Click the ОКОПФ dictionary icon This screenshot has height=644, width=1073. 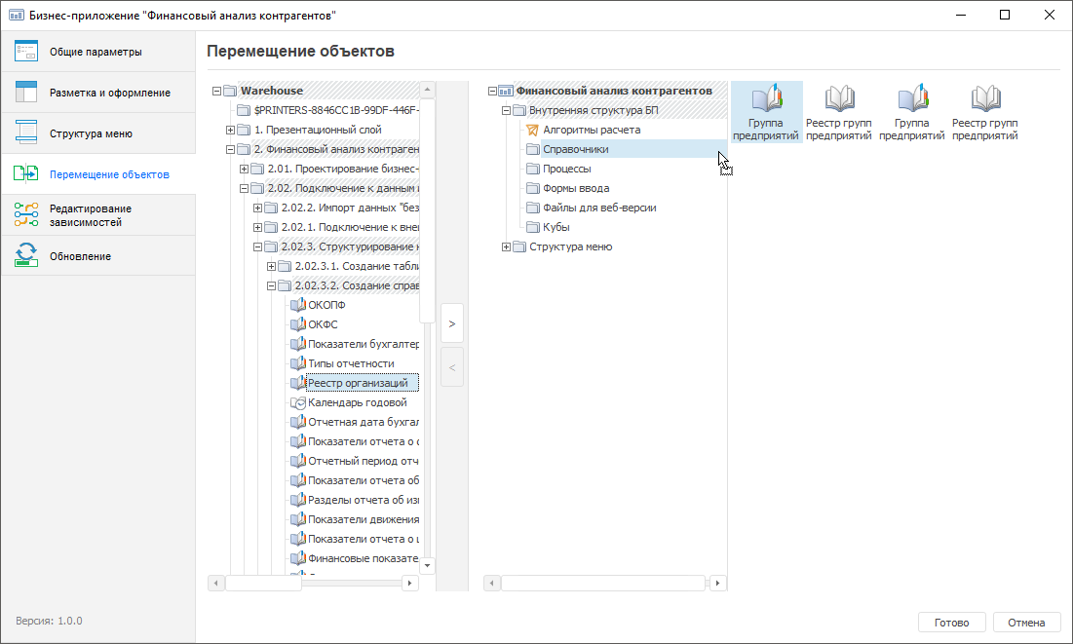[298, 305]
